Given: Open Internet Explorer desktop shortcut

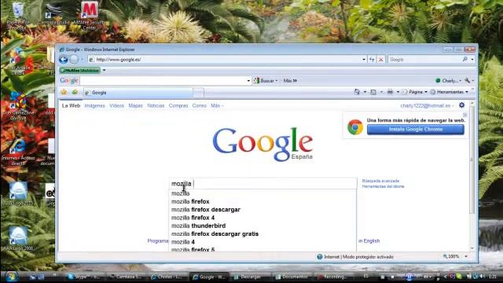Looking at the screenshot, I should tap(18, 153).
